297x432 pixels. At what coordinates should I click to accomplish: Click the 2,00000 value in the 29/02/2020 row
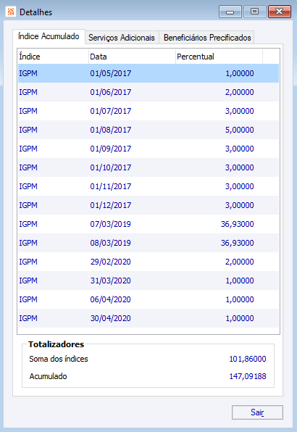point(240,262)
